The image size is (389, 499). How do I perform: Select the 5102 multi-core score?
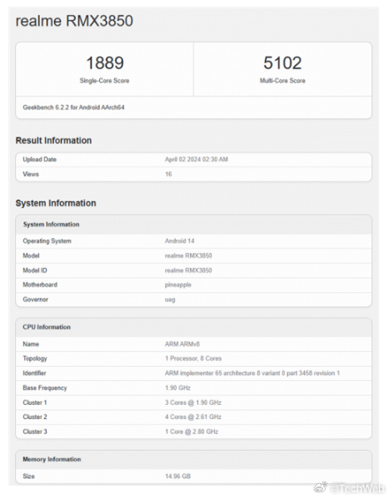pos(282,62)
